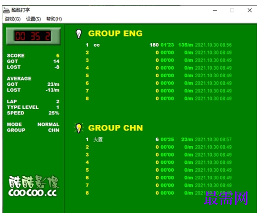
Task: Click player name 大厦 in GROUP CHN
Action: pyautogui.click(x=98, y=140)
